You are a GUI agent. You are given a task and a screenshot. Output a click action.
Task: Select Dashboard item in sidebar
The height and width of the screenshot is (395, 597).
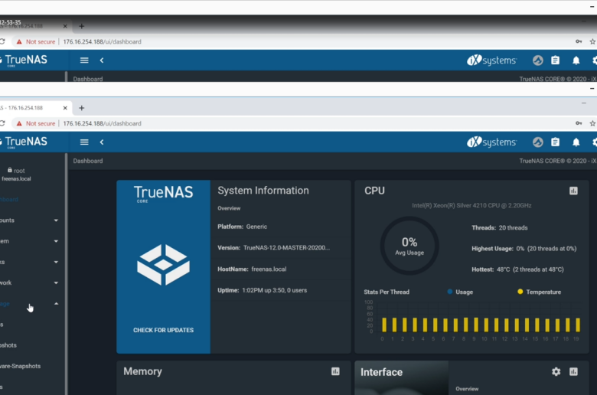click(x=9, y=199)
